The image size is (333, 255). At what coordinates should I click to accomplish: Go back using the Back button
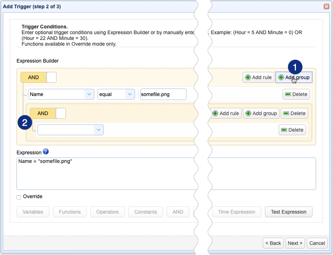point(273,243)
